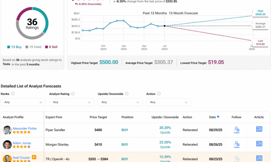Viewport: 271px width, 162px height.
Task: Open the Analyst Rating filter dropdown
Action: pos(72,102)
